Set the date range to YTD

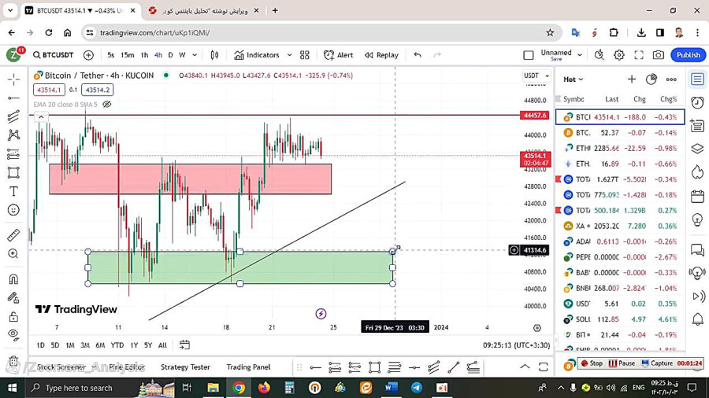click(117, 345)
